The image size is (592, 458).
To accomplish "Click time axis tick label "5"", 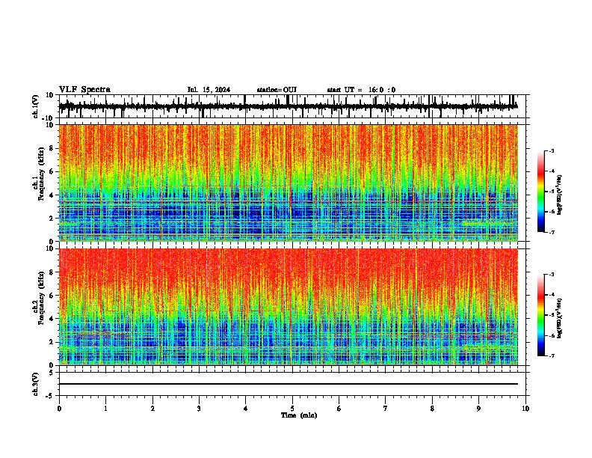I will tap(292, 409).
